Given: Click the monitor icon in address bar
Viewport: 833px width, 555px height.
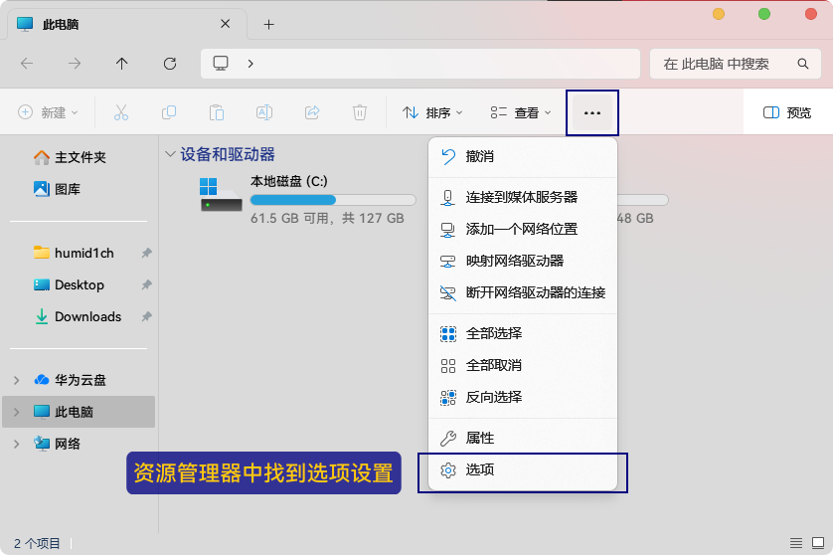Looking at the screenshot, I should [221, 64].
